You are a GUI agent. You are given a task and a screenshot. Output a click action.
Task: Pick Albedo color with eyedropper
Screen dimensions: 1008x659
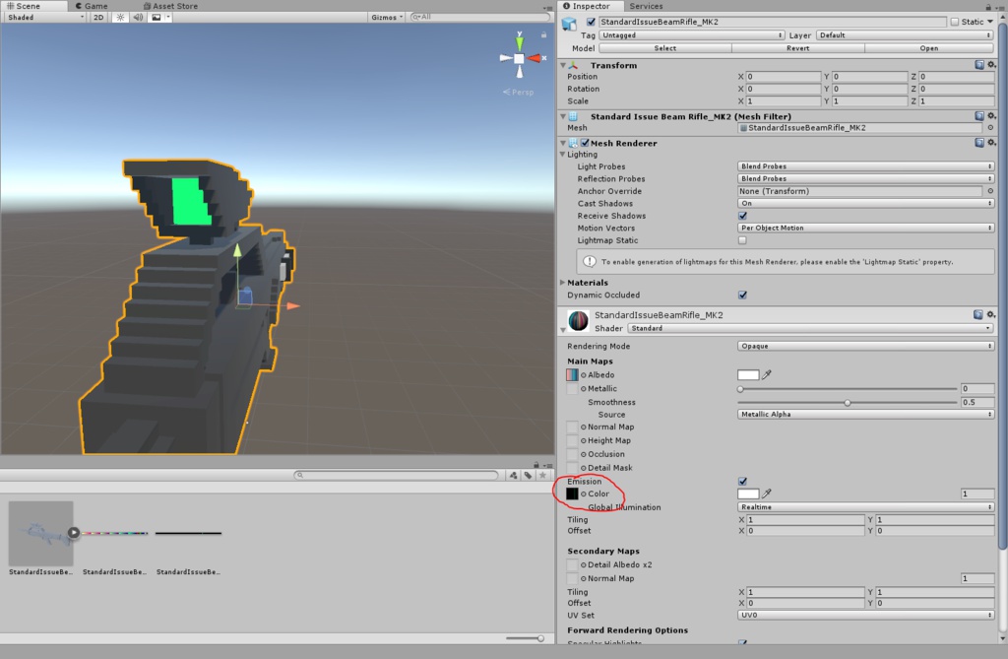pos(766,374)
